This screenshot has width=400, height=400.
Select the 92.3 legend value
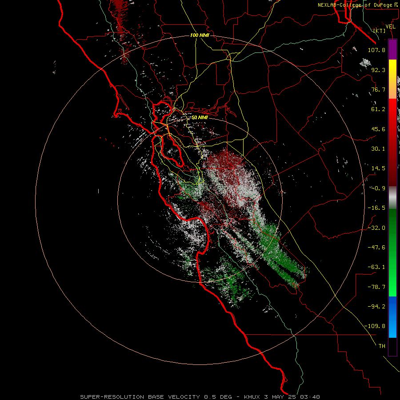pos(378,70)
